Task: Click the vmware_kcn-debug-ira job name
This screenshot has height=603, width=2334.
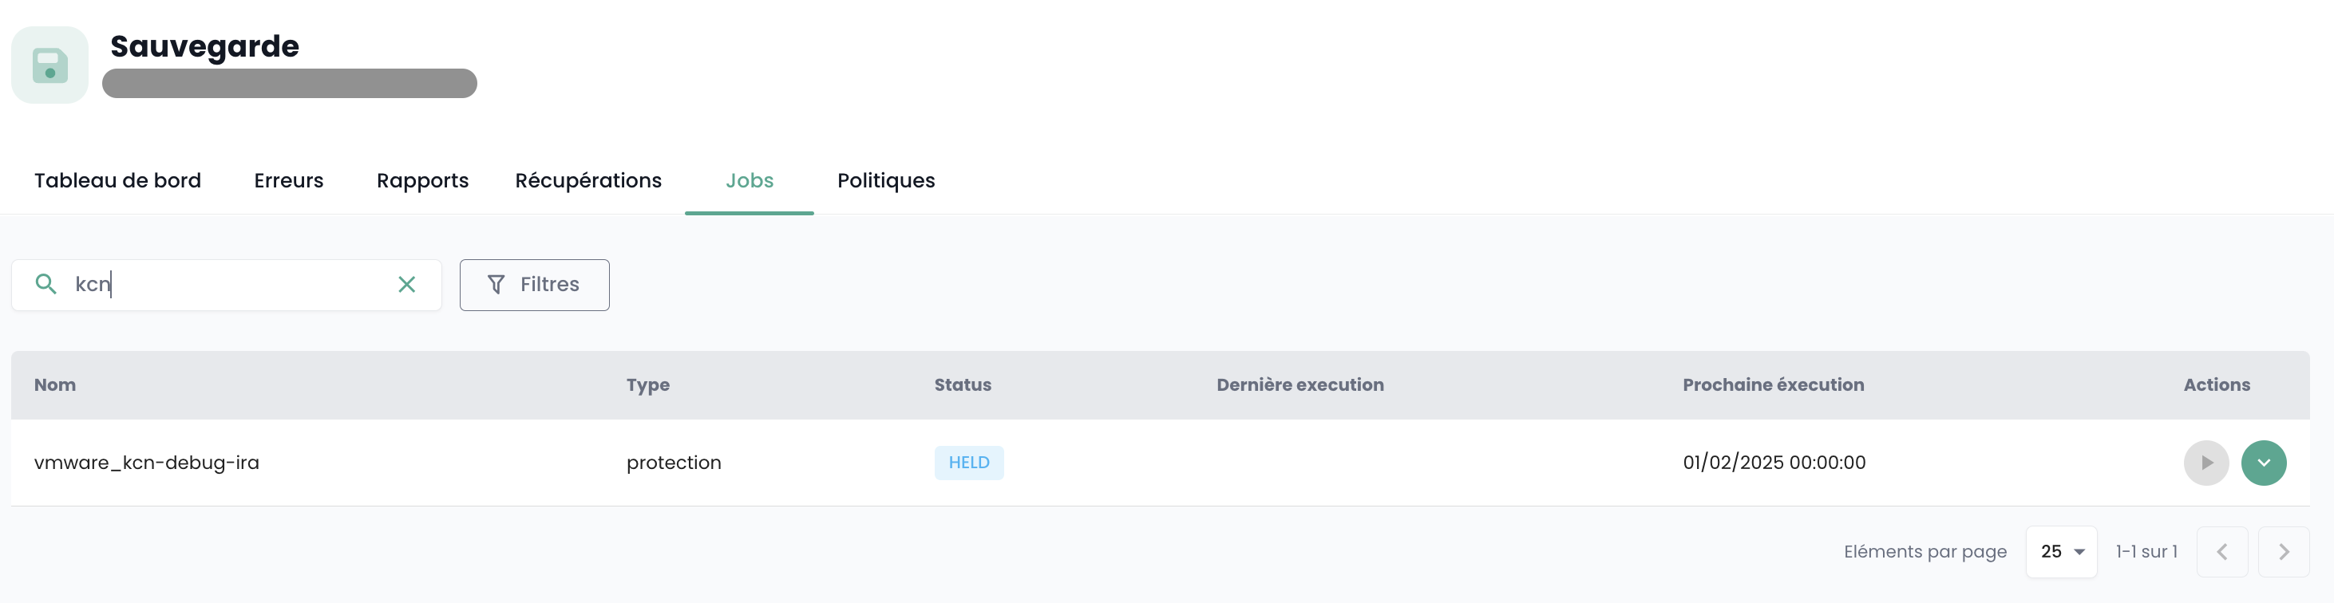Action: click(147, 463)
